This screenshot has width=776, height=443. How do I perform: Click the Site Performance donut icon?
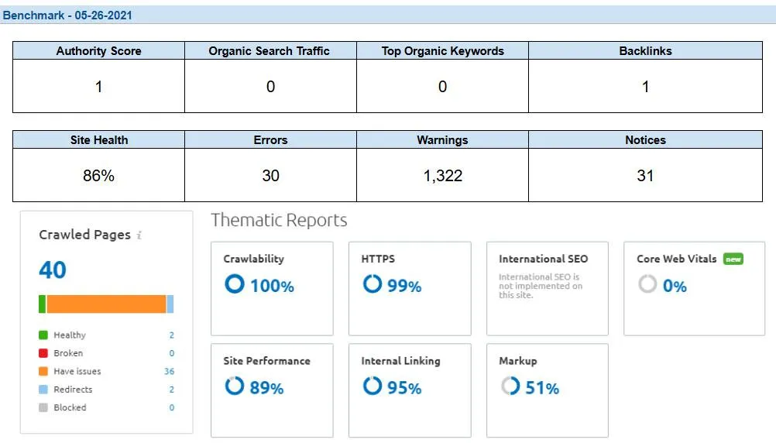235,386
